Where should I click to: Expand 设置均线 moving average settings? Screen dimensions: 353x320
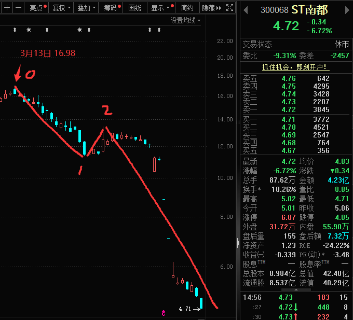point(185,20)
